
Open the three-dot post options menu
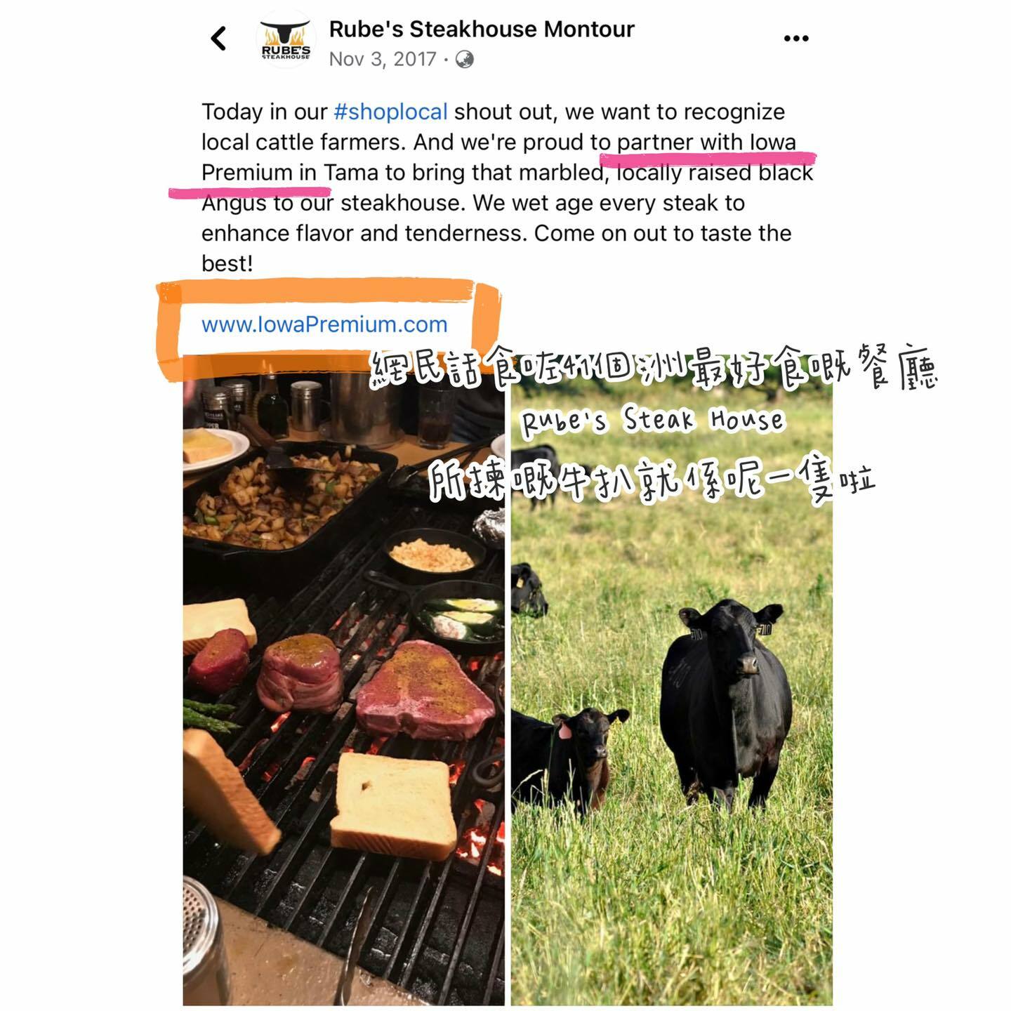pos(796,38)
